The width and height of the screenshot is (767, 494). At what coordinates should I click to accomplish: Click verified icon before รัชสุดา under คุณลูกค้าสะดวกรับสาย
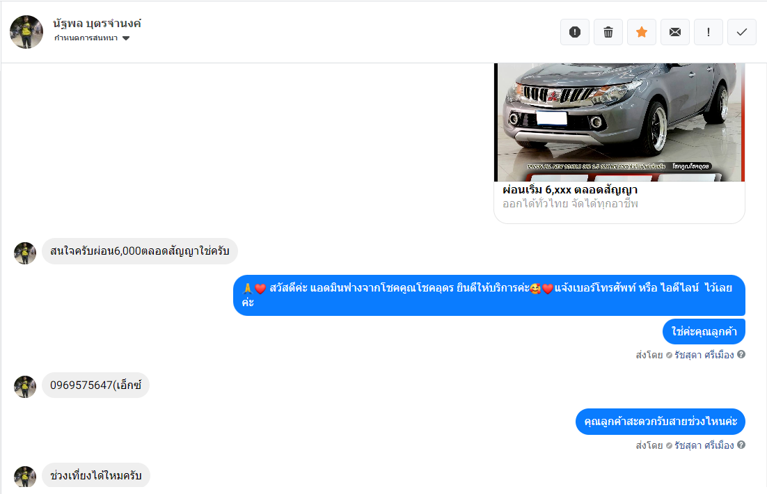[669, 446]
